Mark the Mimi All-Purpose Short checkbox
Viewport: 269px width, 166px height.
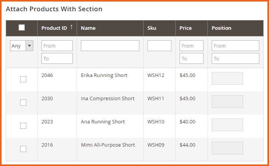(23, 149)
